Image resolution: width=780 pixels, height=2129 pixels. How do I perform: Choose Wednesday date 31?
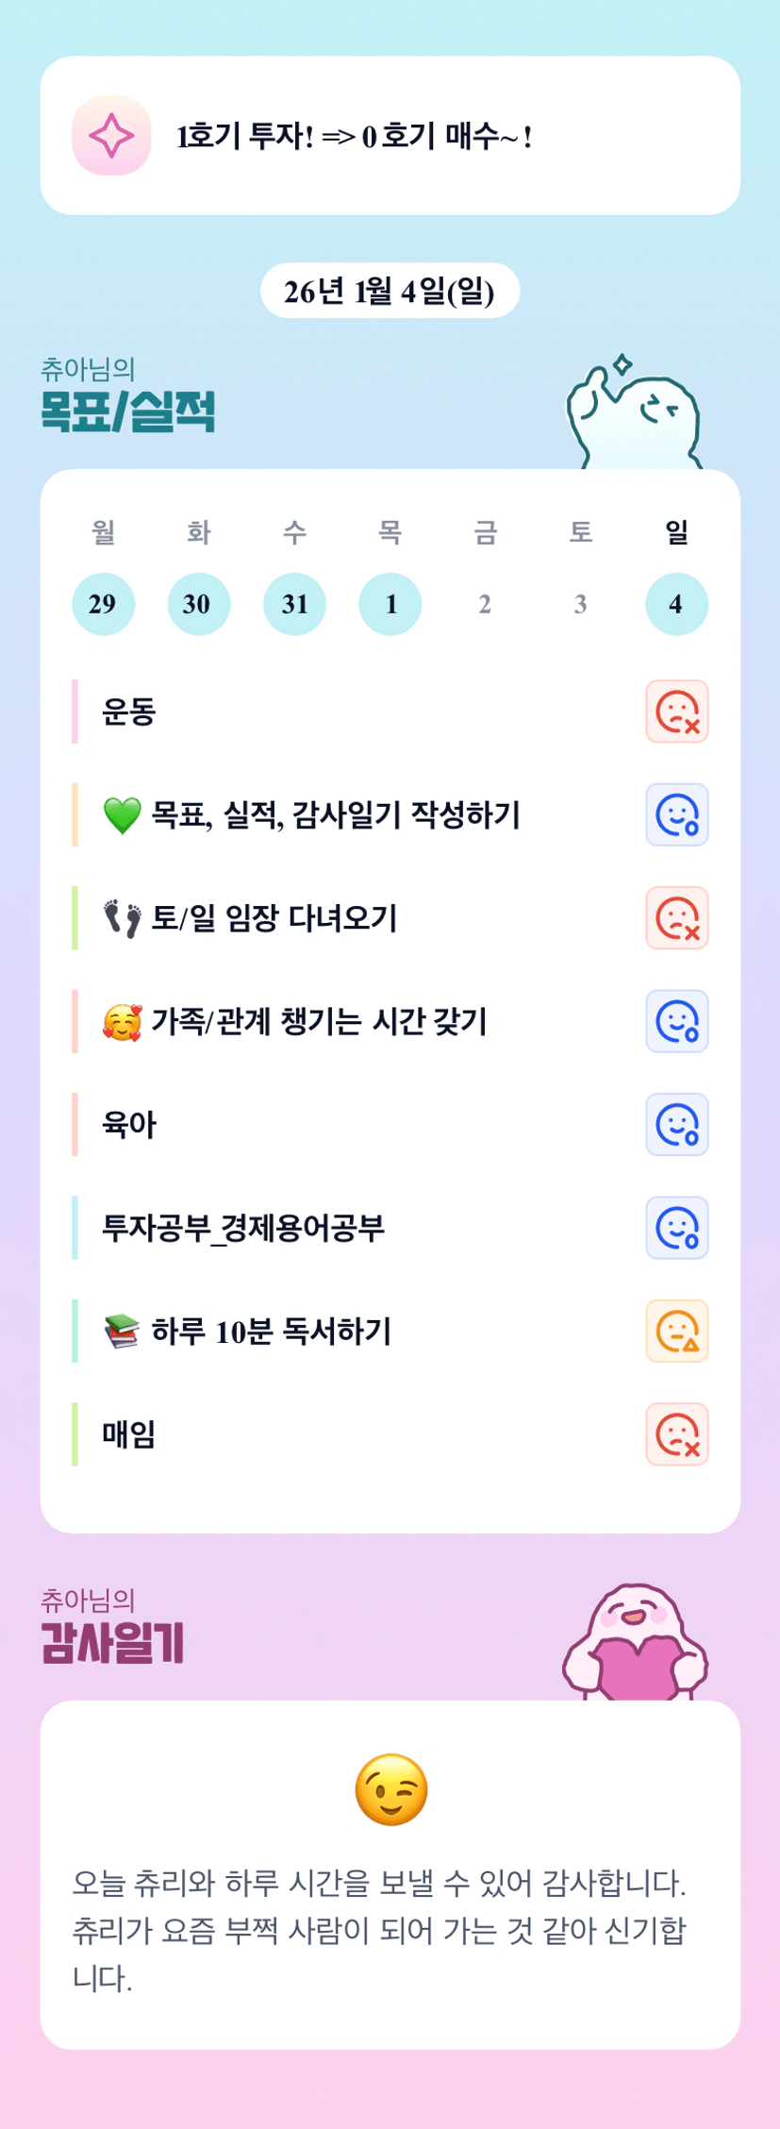click(294, 604)
